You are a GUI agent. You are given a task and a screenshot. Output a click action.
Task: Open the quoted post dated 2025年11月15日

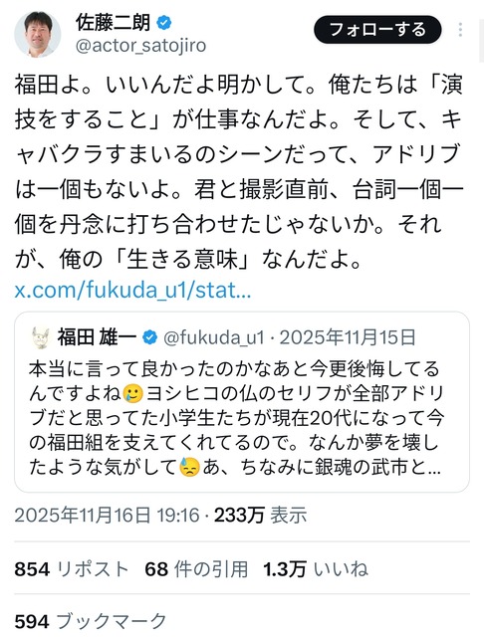(x=349, y=337)
